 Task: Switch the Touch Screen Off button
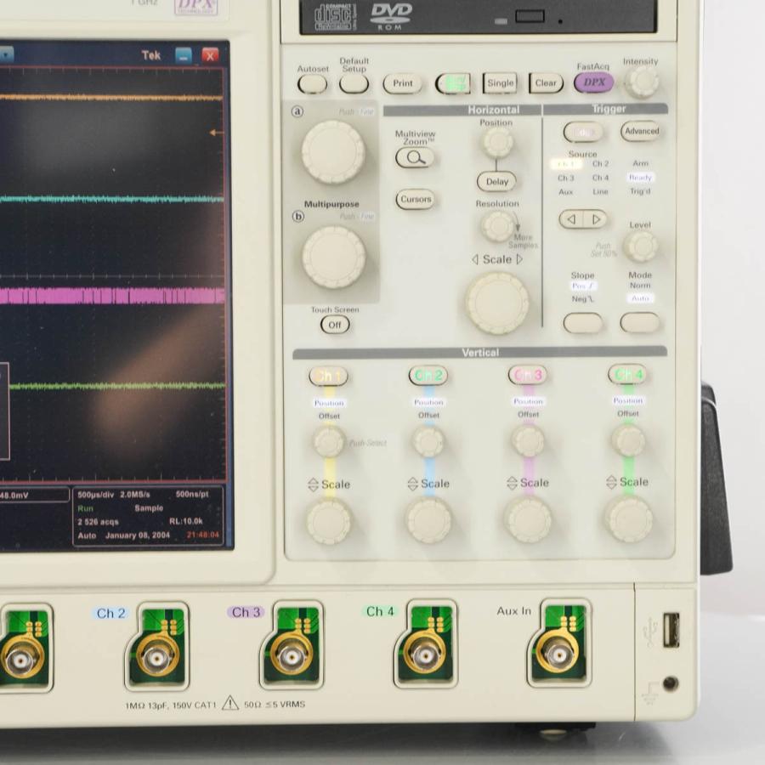point(335,325)
